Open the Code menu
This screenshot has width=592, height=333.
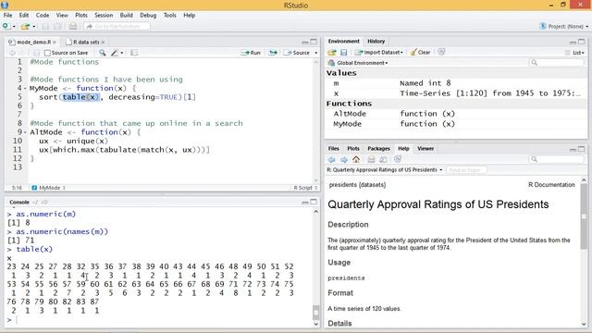(x=43, y=15)
